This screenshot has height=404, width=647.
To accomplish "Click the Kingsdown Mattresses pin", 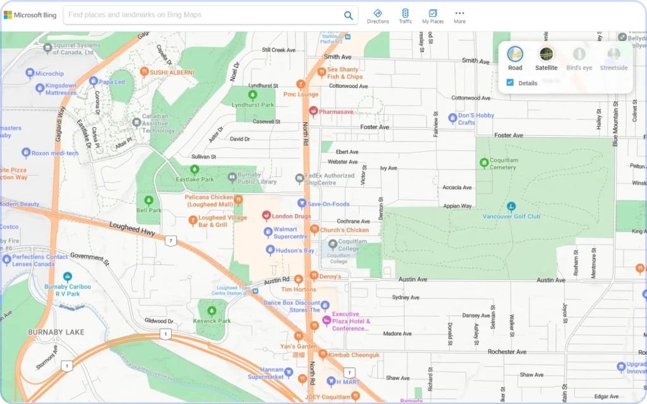I will pos(40,89).
